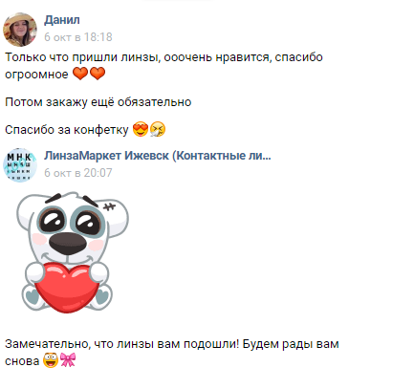The height and width of the screenshot is (389, 414).
Task: Click the text 'Спасибо за конфетку'
Action: 67,130
